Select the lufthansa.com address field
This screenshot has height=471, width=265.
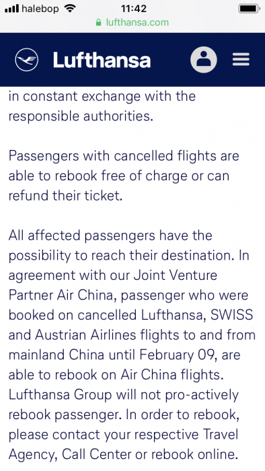click(132, 22)
